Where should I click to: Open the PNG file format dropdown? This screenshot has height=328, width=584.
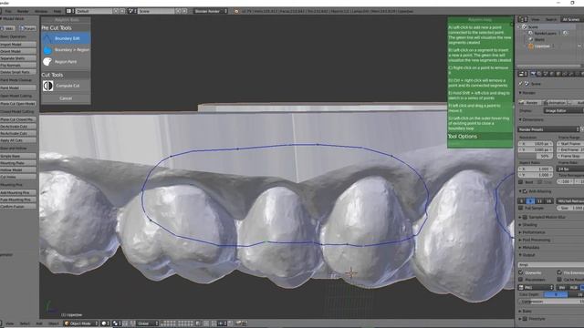[536, 288]
